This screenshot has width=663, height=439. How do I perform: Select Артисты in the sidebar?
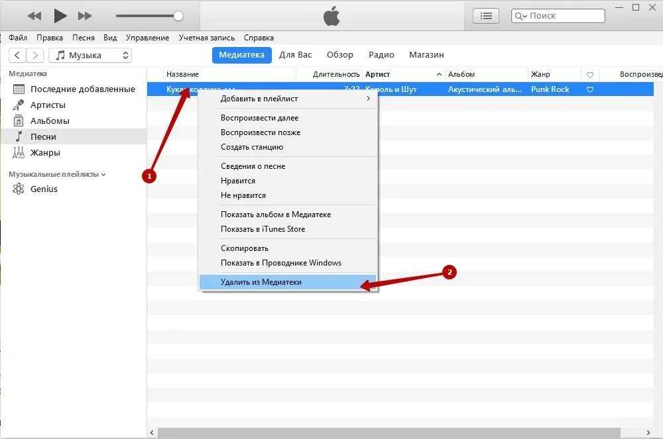[74, 105]
